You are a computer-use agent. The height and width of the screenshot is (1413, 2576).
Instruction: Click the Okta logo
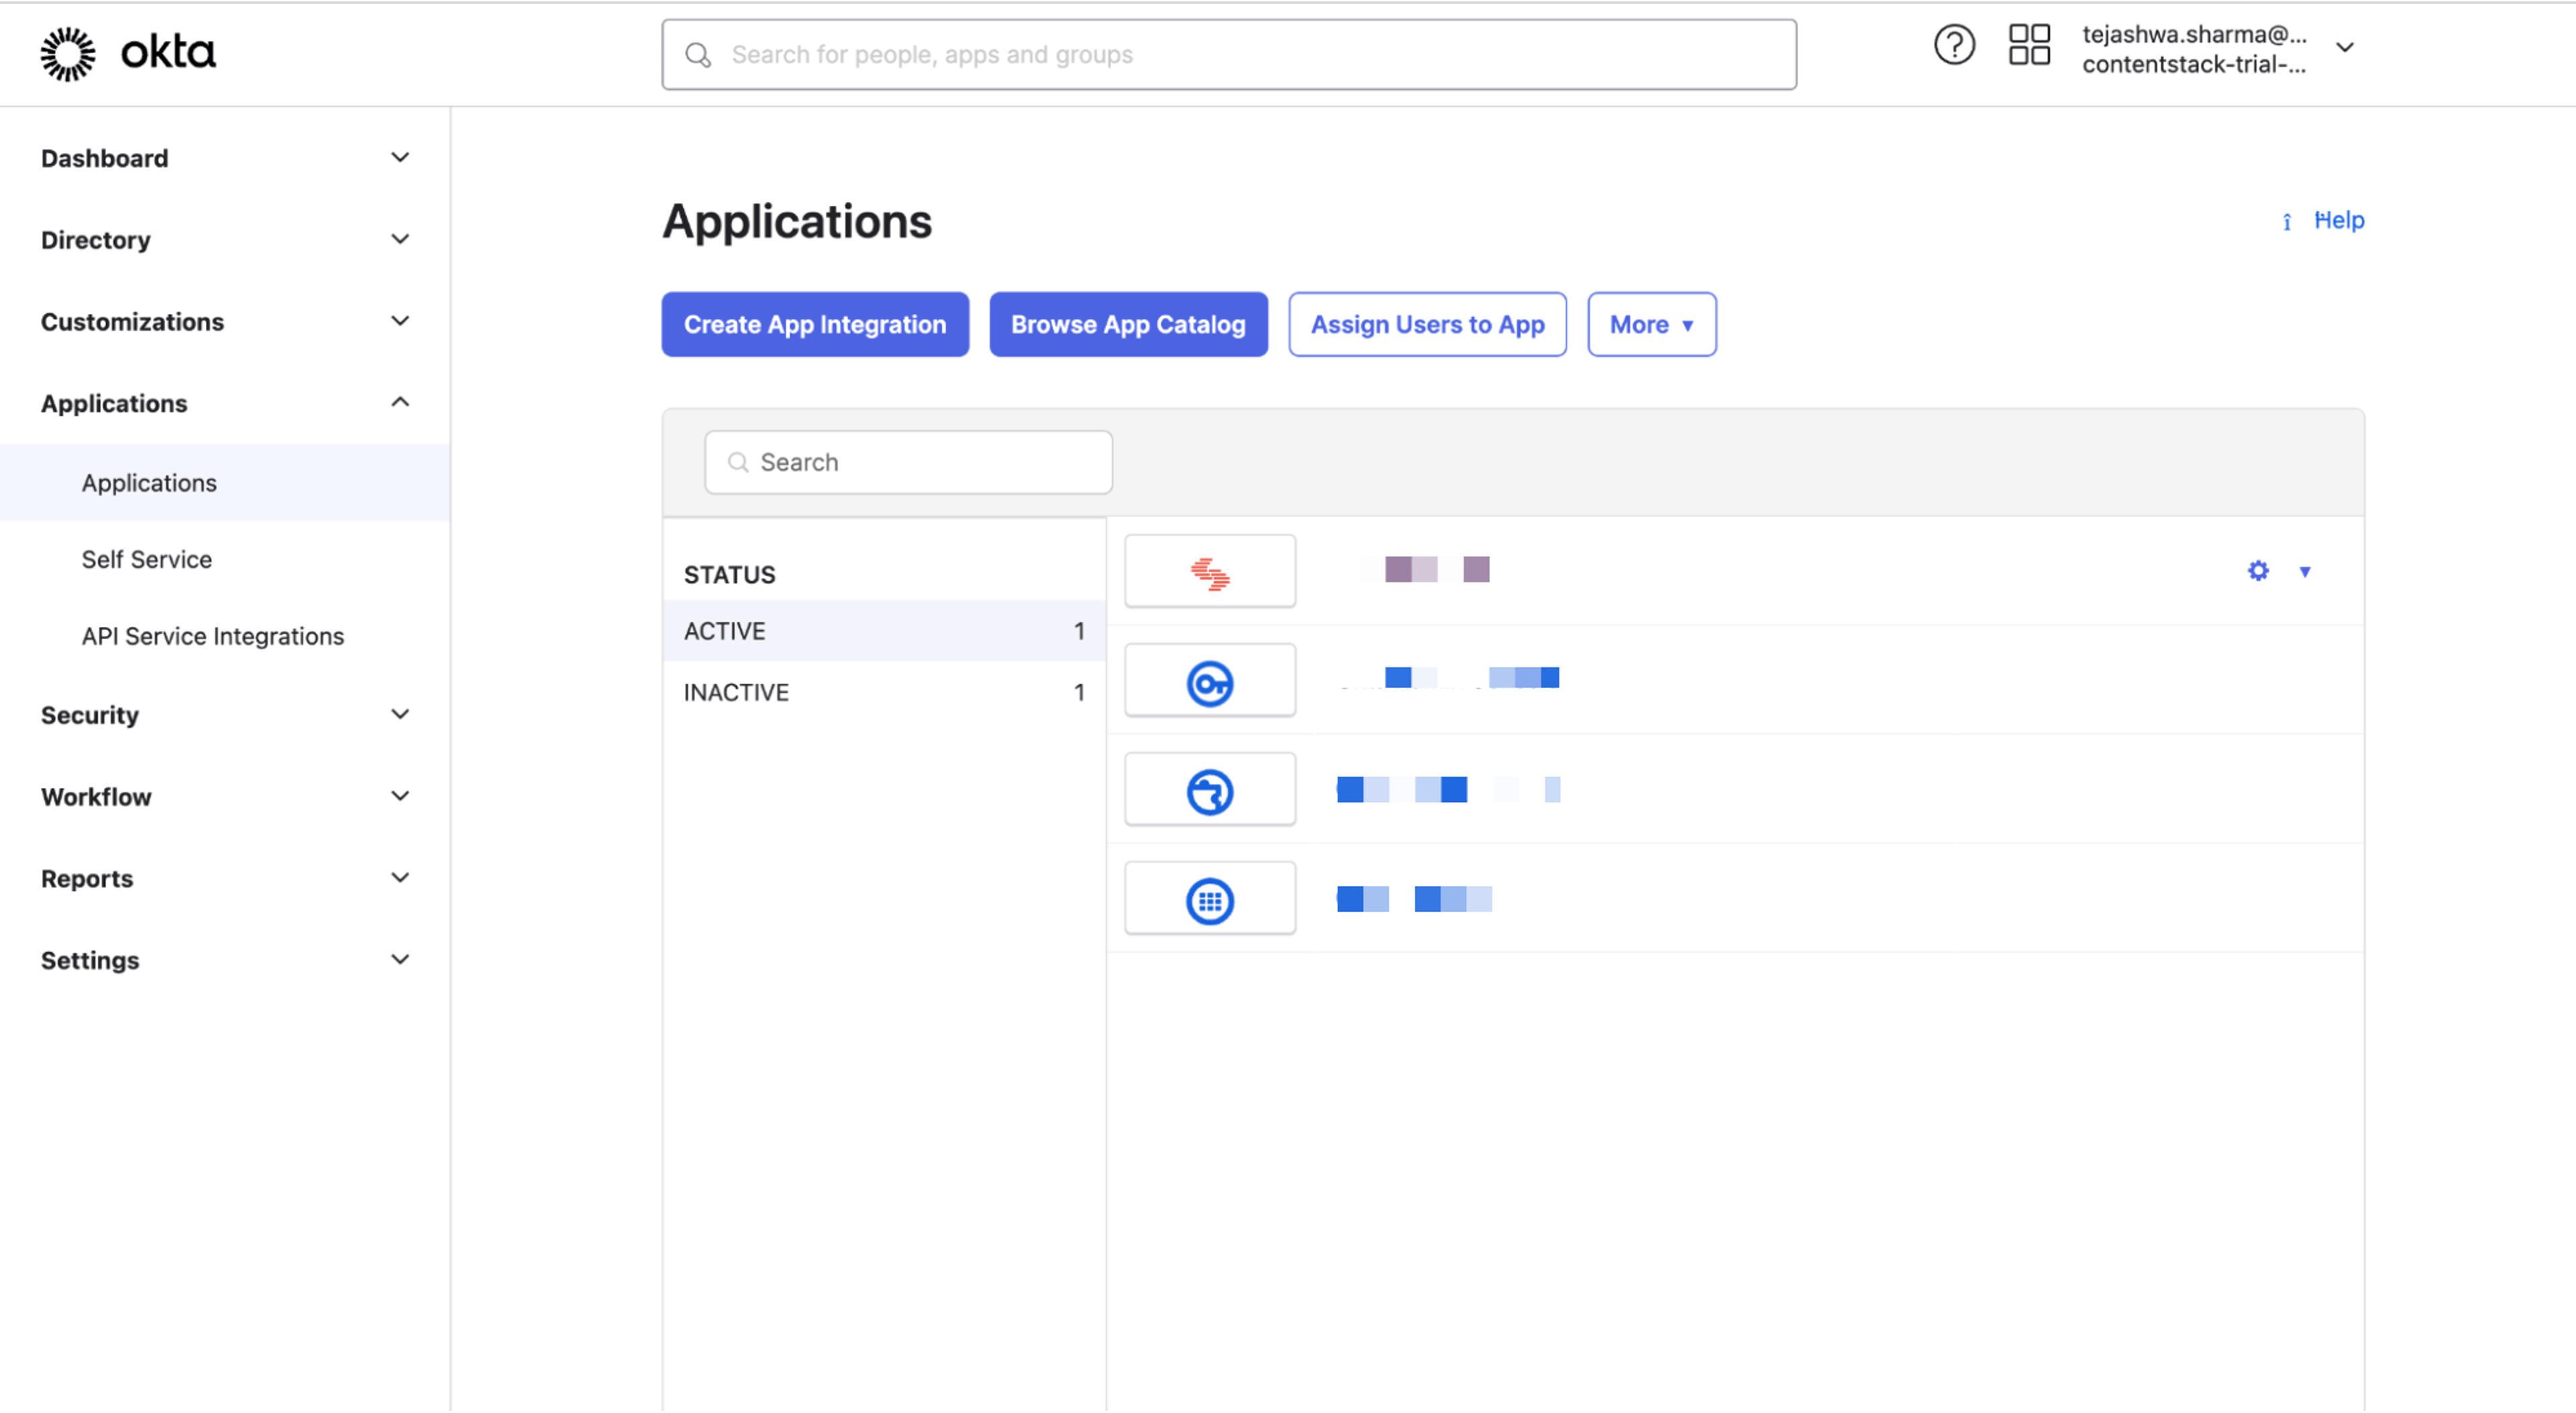[128, 53]
